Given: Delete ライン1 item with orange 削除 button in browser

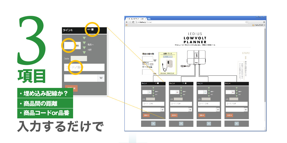Looking at the screenshot, I should [x=146, y=115].
